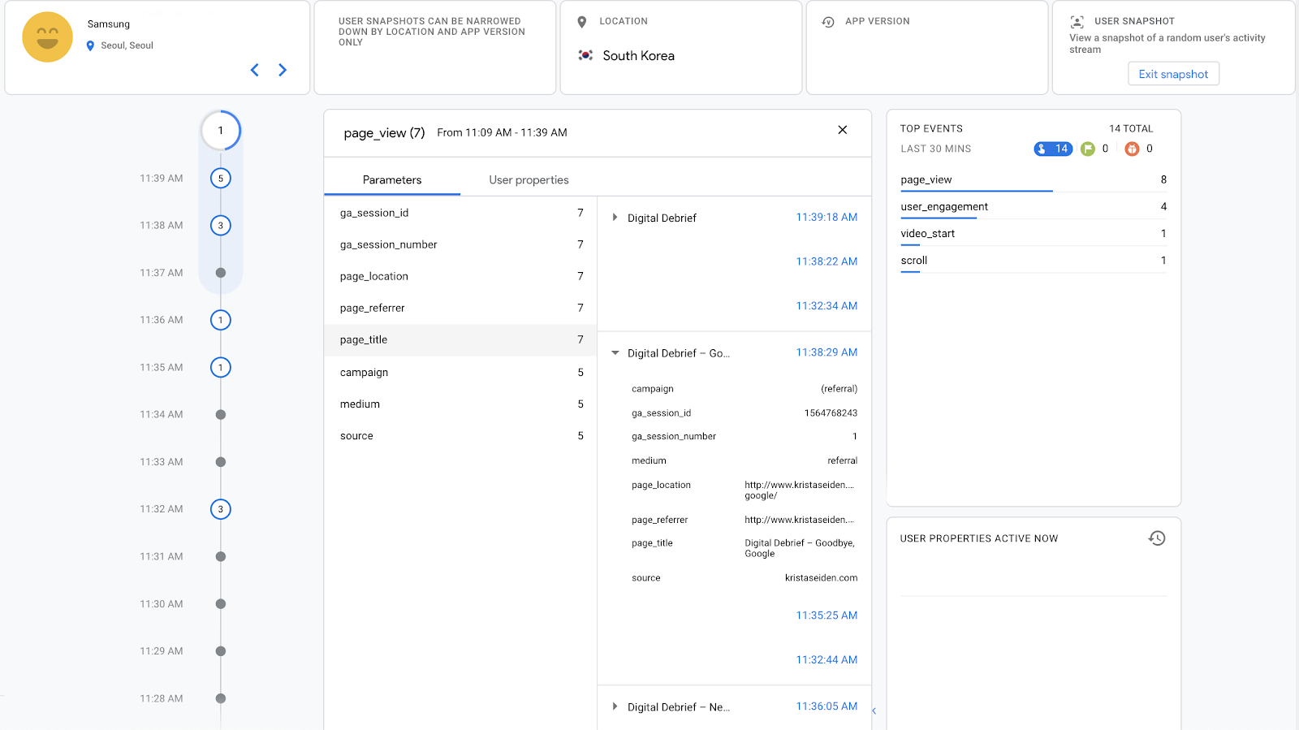Select the page_location parameter row
The height and width of the screenshot is (730, 1299).
click(460, 276)
